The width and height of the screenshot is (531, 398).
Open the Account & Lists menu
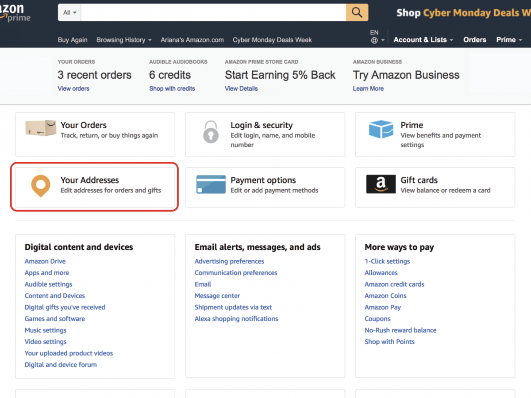[423, 40]
